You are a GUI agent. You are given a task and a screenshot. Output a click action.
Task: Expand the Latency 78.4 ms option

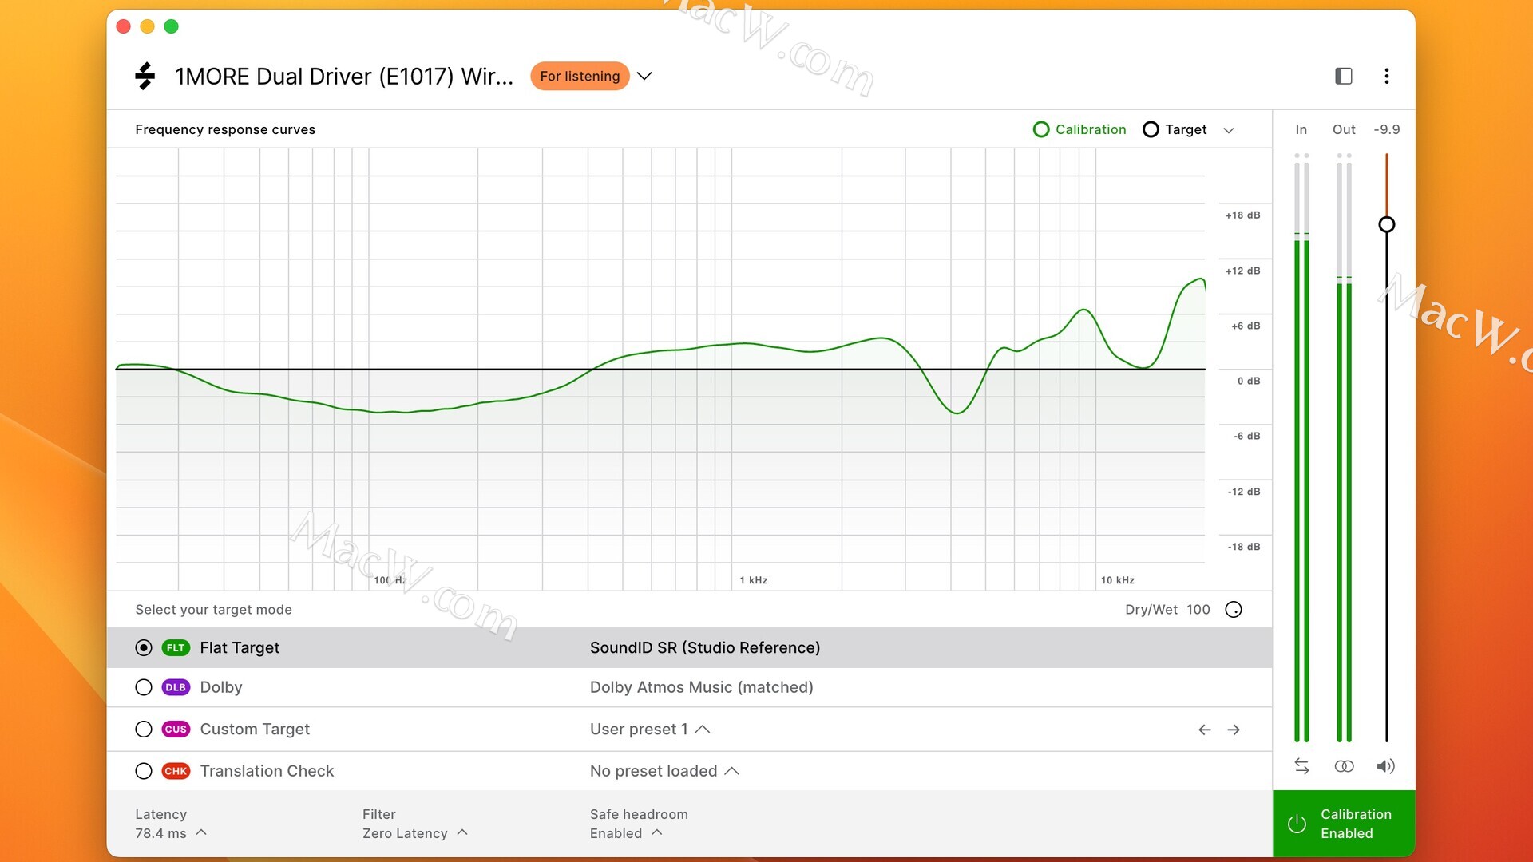tap(171, 833)
